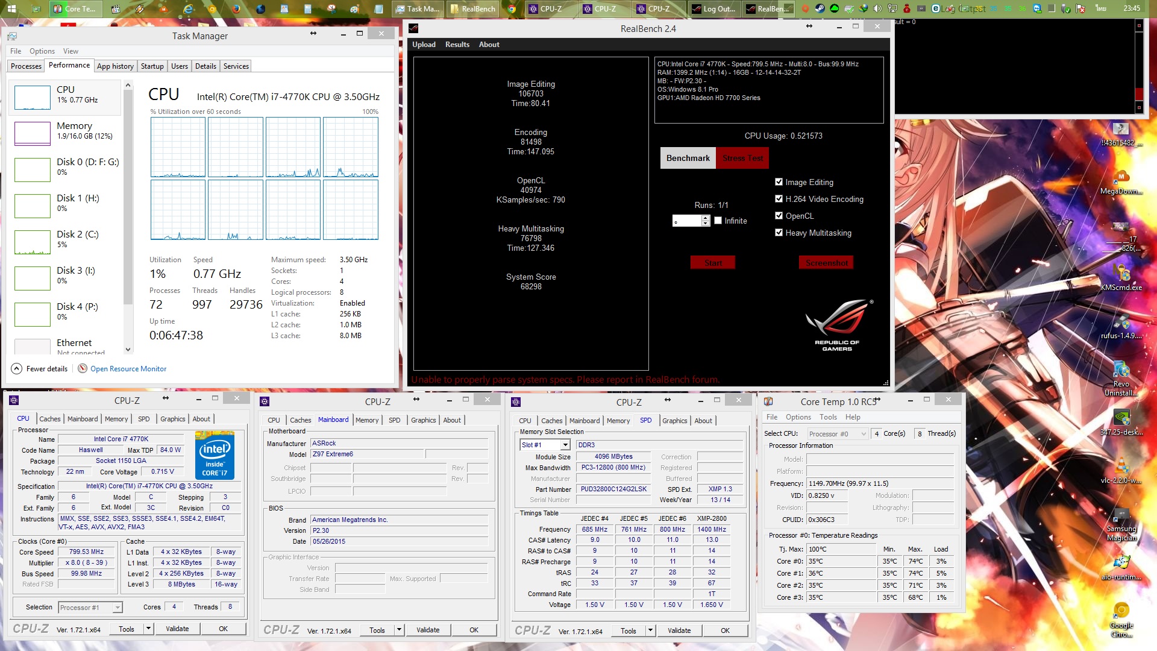Click the Internet Explorer taskbar icon
The height and width of the screenshot is (651, 1157).
188,8
